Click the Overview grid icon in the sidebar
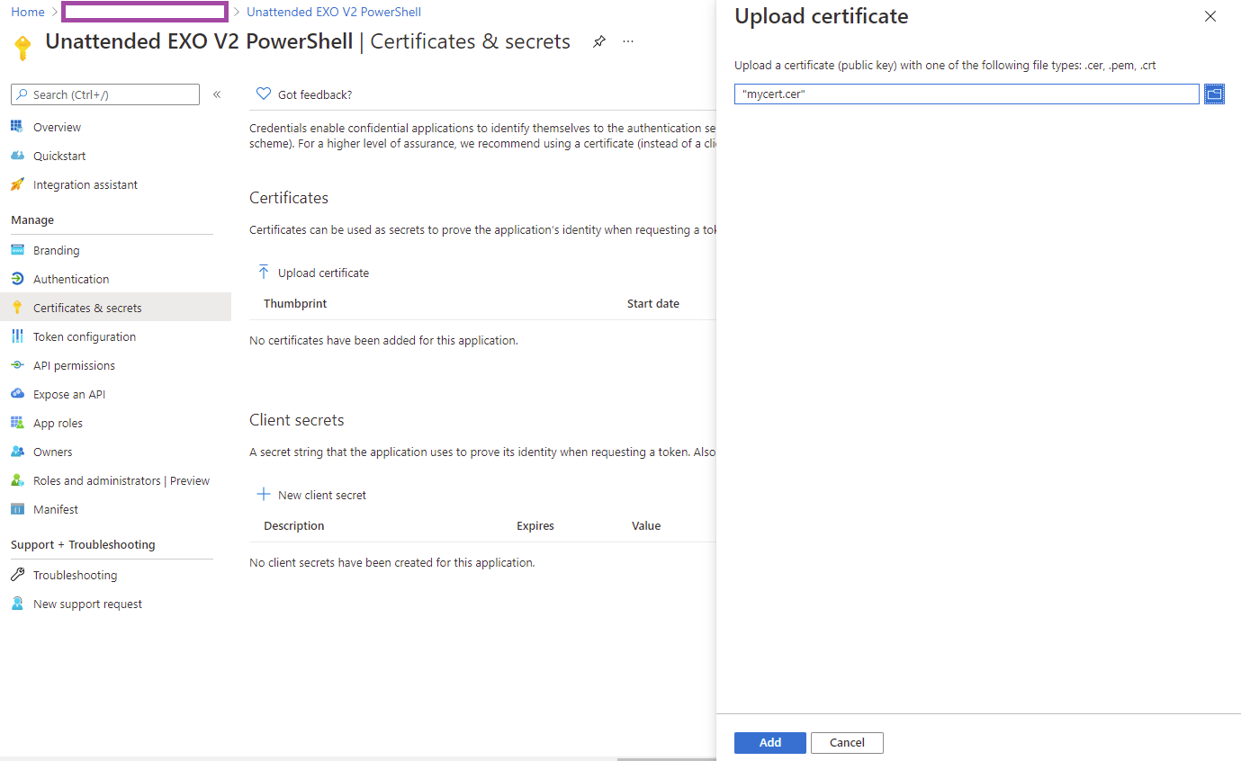 [17, 127]
